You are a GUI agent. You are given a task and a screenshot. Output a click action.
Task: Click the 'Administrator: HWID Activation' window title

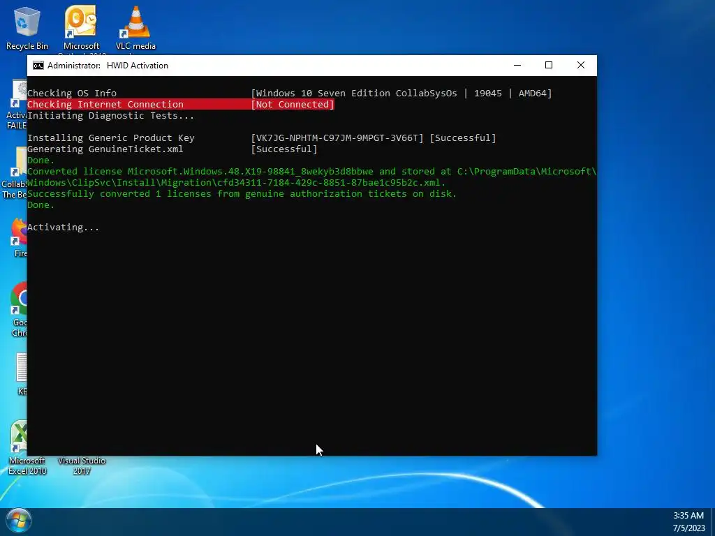[x=108, y=65]
